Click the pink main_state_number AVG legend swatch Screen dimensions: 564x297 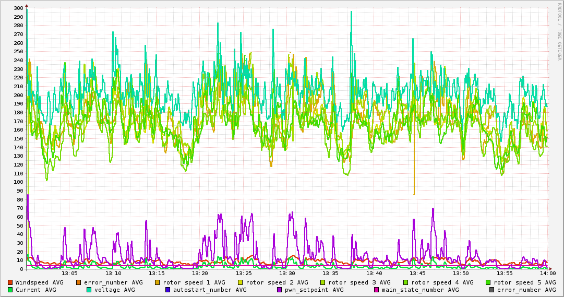(377, 290)
